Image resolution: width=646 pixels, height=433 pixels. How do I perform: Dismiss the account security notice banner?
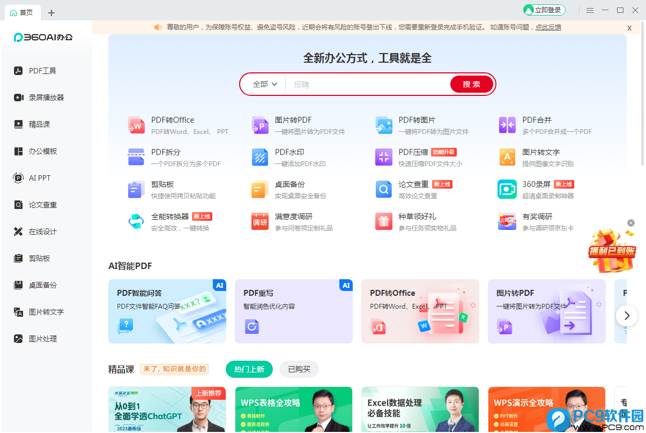[x=629, y=28]
